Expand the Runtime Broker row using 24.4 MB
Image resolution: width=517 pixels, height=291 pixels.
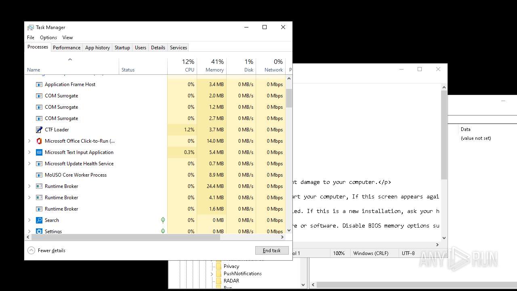29,186
